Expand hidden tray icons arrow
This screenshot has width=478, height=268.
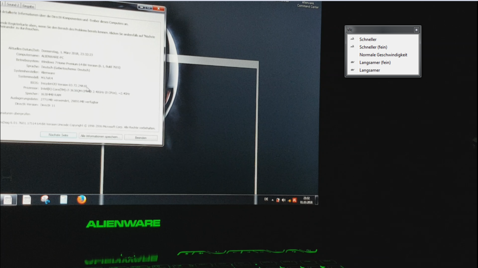click(272, 200)
